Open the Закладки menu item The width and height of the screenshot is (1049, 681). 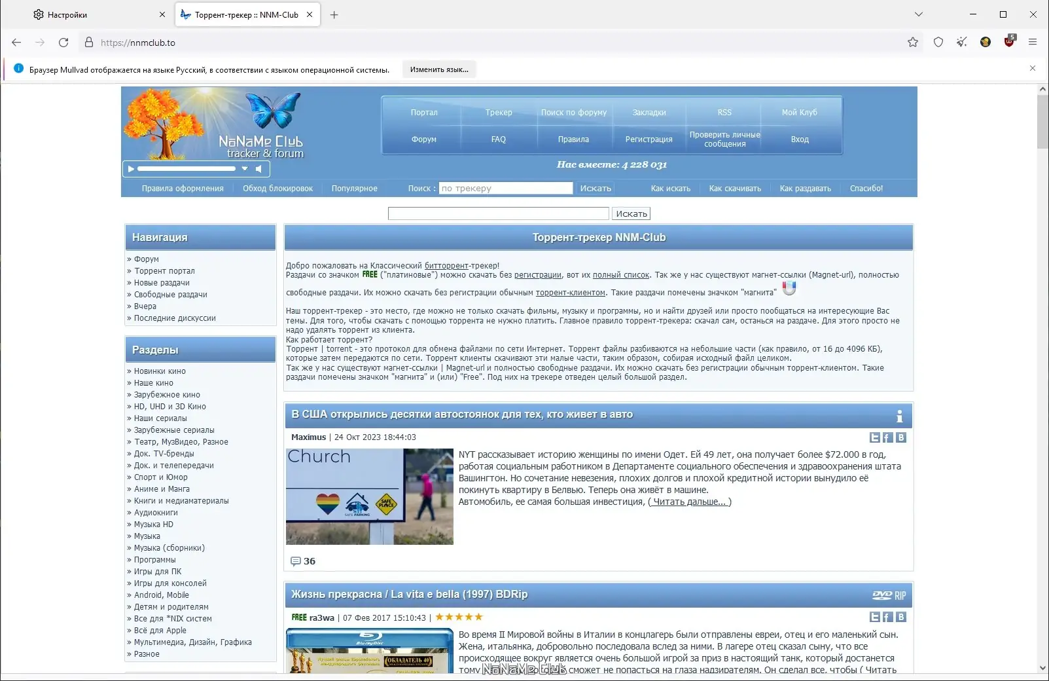[x=649, y=113]
